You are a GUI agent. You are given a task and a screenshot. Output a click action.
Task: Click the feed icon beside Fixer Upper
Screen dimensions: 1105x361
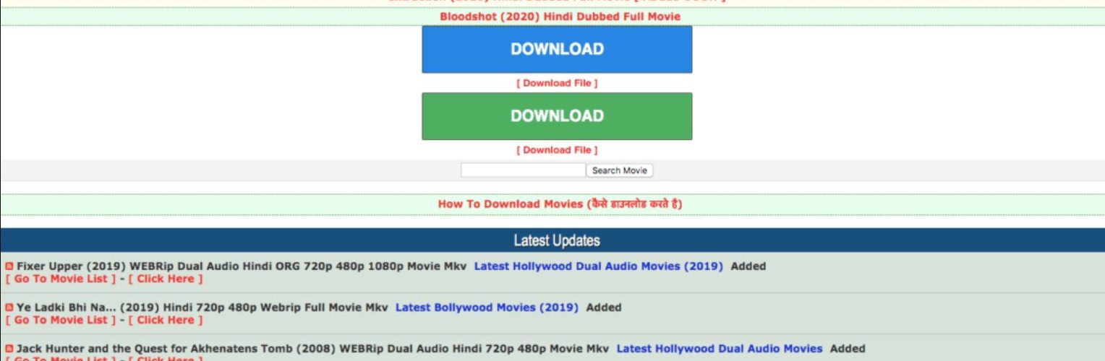coord(9,266)
